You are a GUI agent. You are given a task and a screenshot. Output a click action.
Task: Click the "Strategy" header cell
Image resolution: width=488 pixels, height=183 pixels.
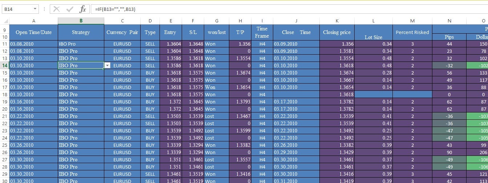click(81, 32)
